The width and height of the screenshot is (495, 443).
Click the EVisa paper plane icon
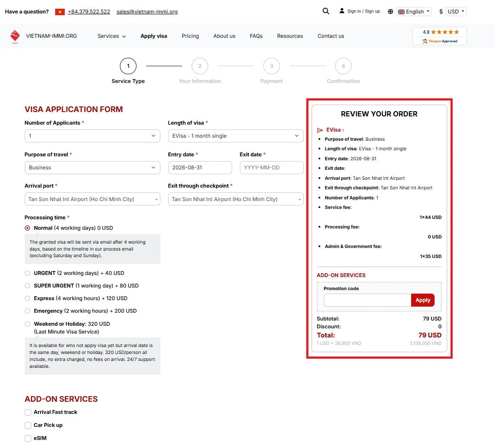[x=320, y=130]
